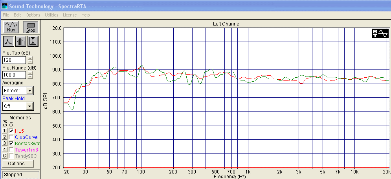Toggle the HL5 memory checkbox
The width and height of the screenshot is (391, 179).
[11, 131]
